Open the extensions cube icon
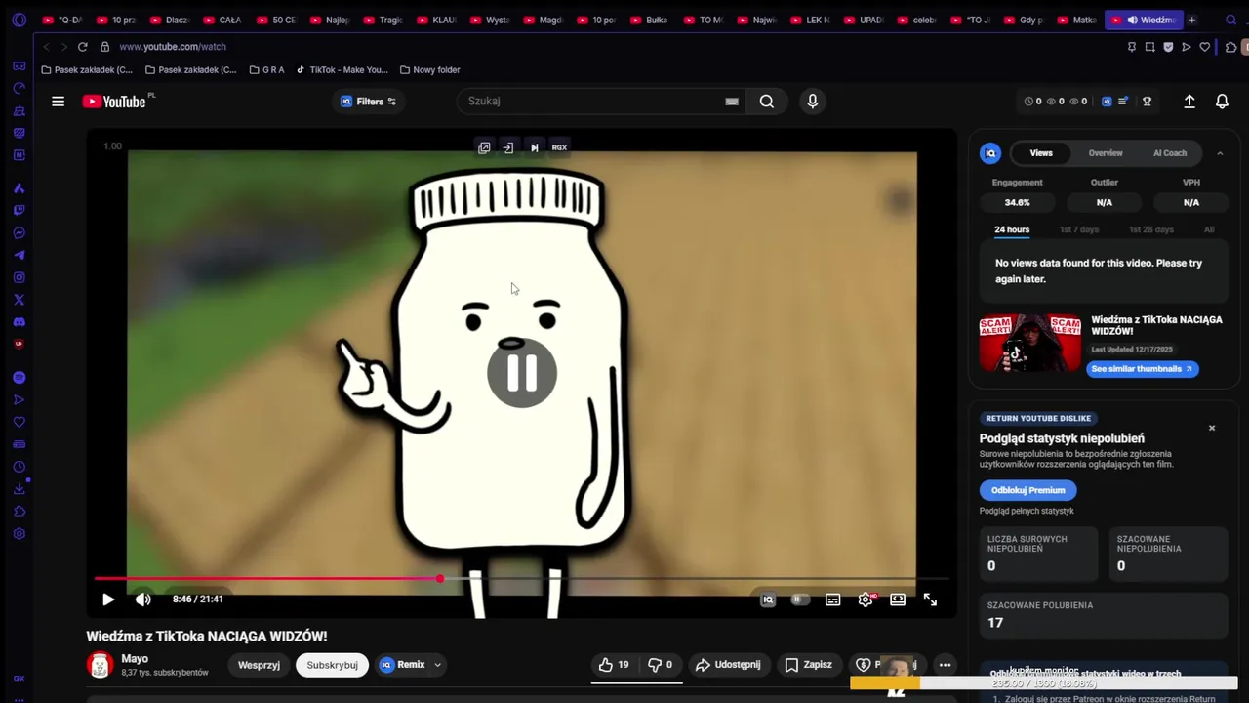This screenshot has height=703, width=1249. 1231,47
